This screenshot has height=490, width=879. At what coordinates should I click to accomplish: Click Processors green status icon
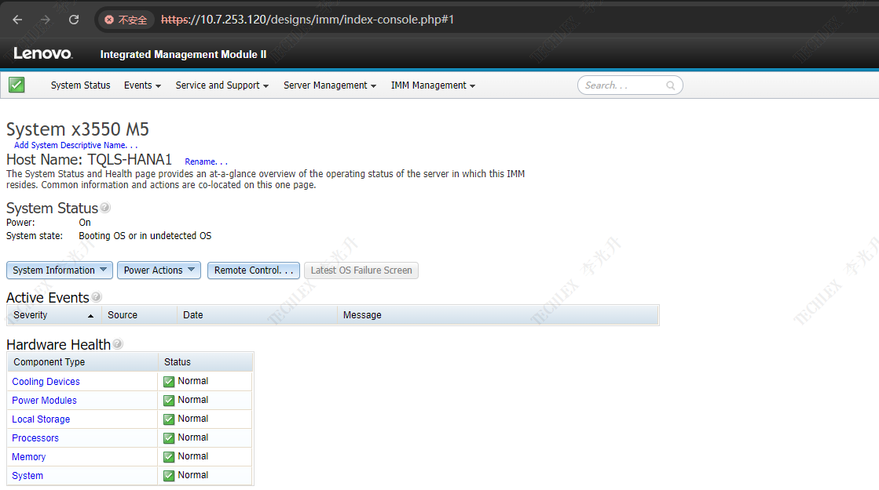169,438
